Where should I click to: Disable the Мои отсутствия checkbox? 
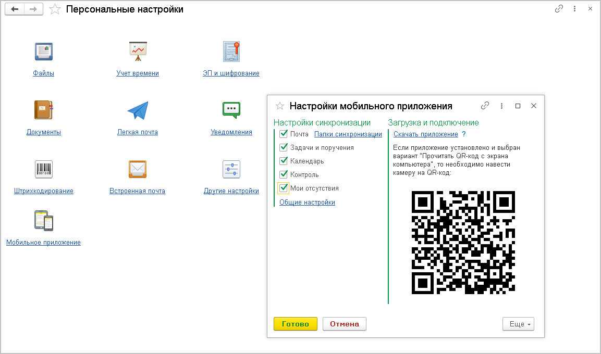[x=284, y=188]
